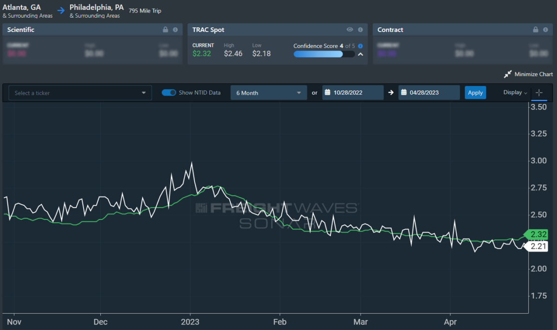
Task: Click the start date calendar icon
Action: point(327,93)
